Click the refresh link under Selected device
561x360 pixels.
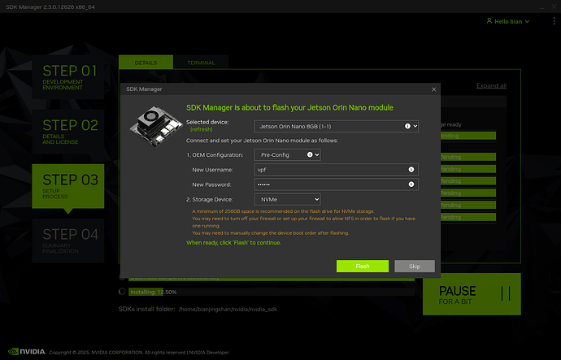pyautogui.click(x=201, y=129)
